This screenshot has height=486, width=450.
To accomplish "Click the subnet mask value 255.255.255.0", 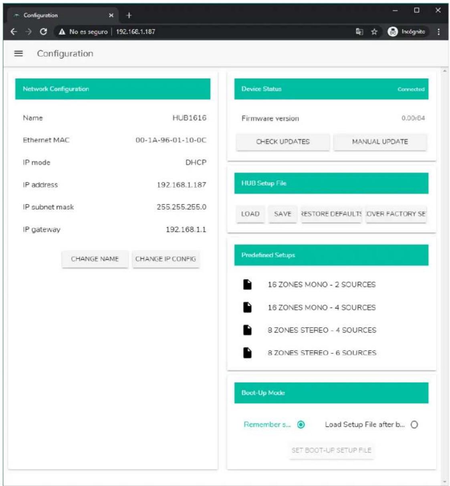I will 182,207.
